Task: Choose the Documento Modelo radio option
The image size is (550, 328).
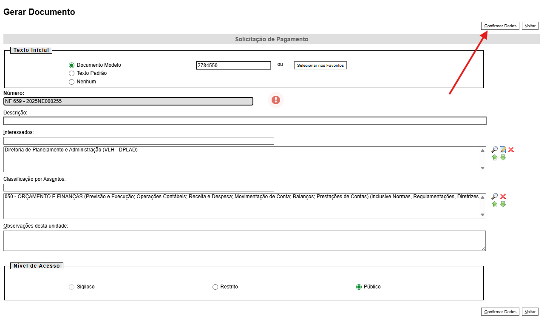Action: pyautogui.click(x=71, y=66)
